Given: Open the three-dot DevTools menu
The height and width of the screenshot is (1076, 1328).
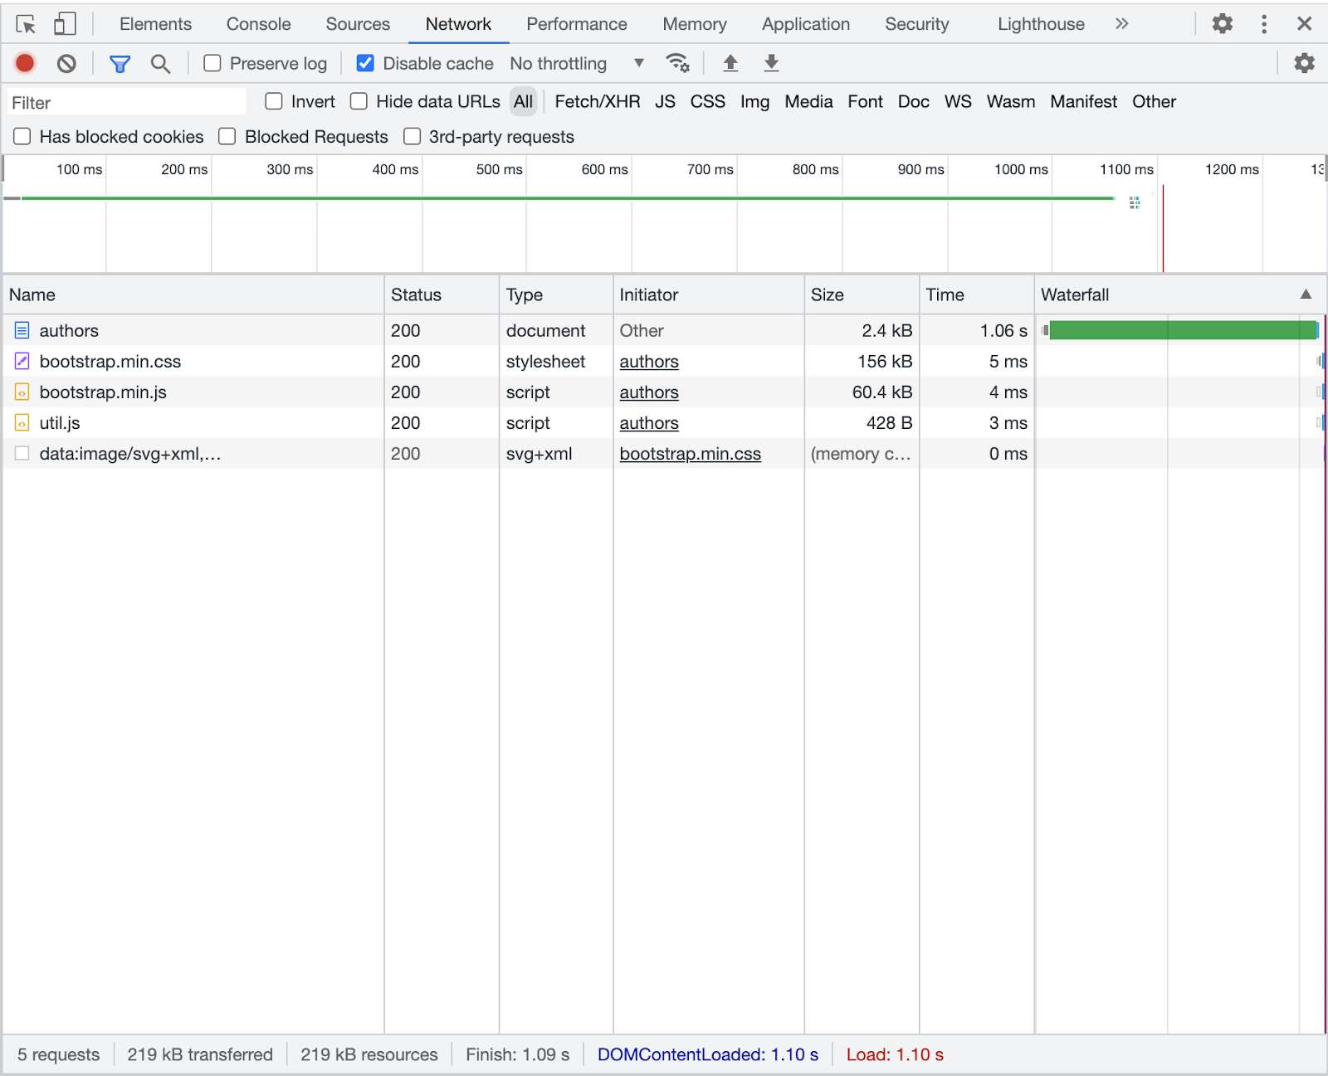Looking at the screenshot, I should tap(1263, 23).
